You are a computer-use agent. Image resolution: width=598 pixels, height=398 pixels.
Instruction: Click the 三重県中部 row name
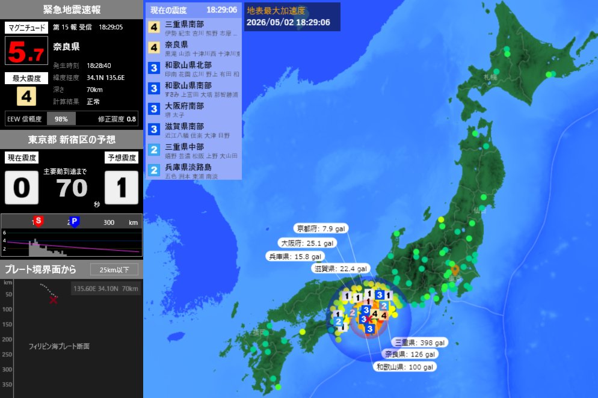coord(185,146)
